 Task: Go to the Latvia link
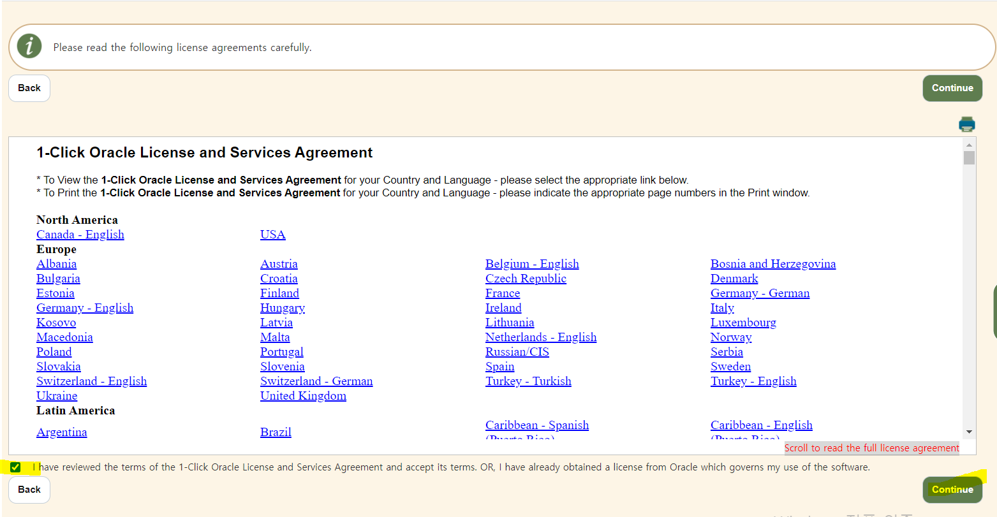coord(276,323)
